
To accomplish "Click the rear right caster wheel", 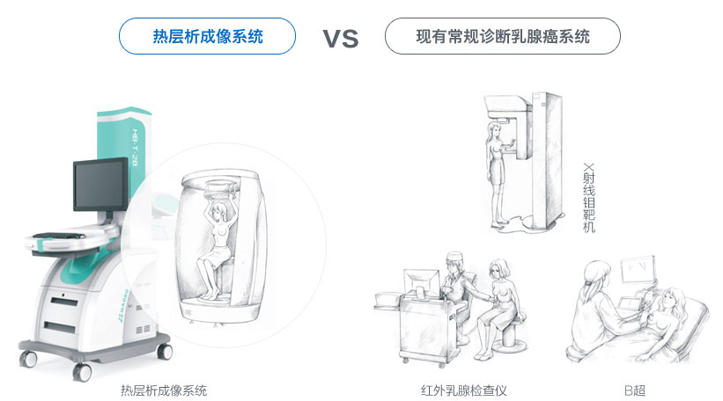I will click(x=165, y=353).
